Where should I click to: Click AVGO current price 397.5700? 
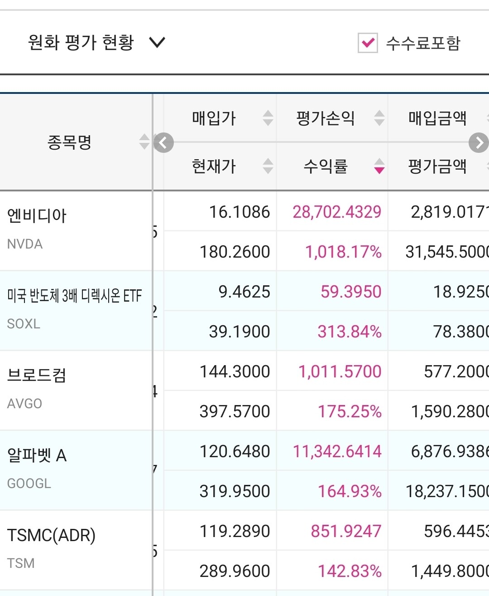click(x=235, y=411)
